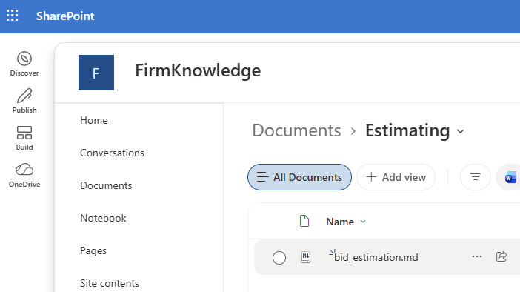The height and width of the screenshot is (292, 520).
Task: Open the app launcher waffle icon
Action: coord(13,16)
